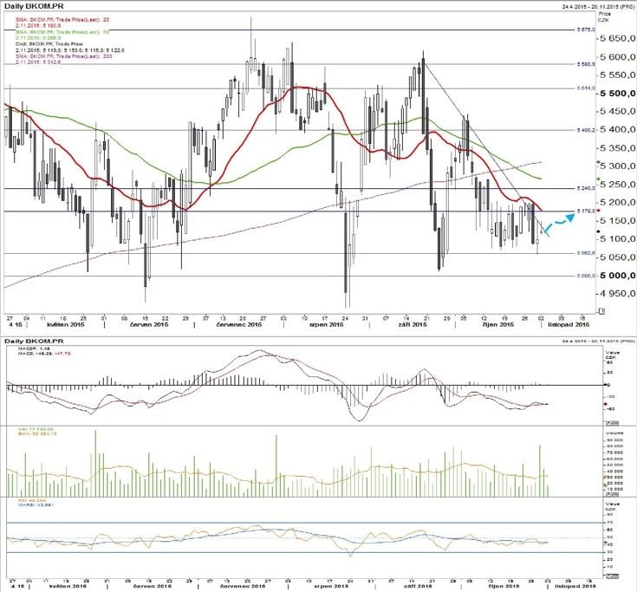Click the blue RSI marker on RSI axis
This screenshot has width=637, height=592.
(605, 542)
